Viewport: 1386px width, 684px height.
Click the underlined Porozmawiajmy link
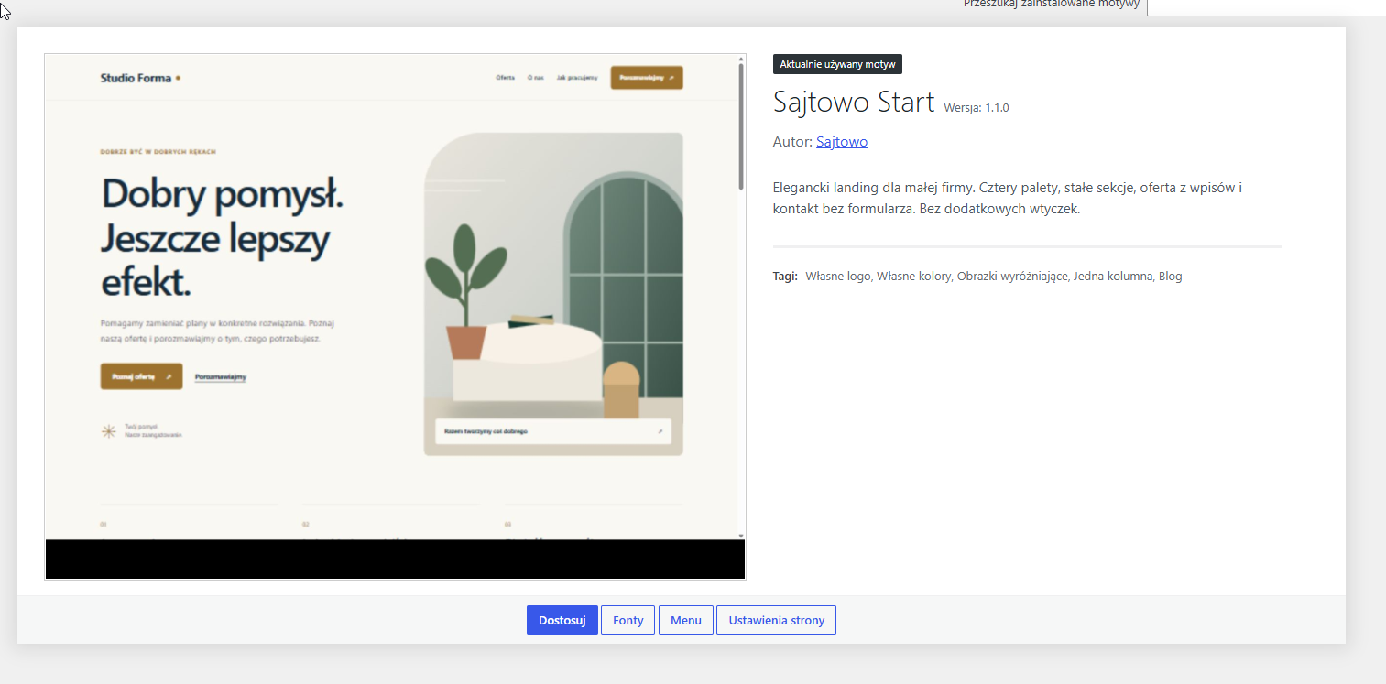221,376
